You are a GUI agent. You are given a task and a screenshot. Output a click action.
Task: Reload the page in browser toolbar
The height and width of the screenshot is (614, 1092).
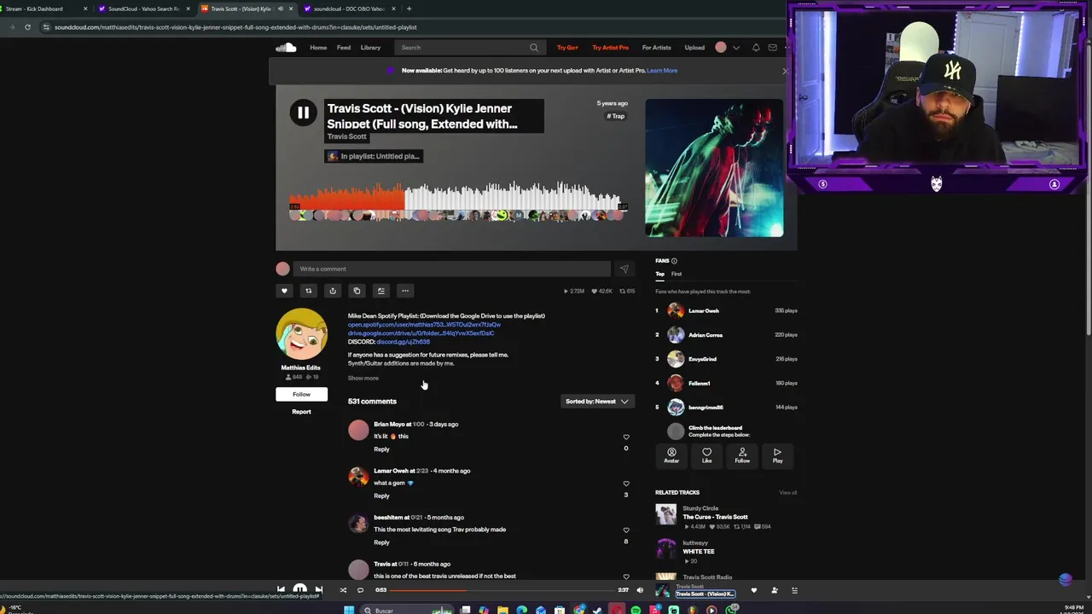tap(27, 27)
